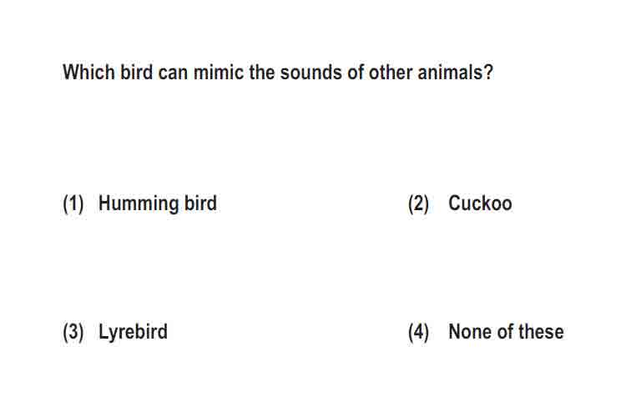Click the word animals in the question
The height and width of the screenshot is (417, 626).
(x=451, y=73)
